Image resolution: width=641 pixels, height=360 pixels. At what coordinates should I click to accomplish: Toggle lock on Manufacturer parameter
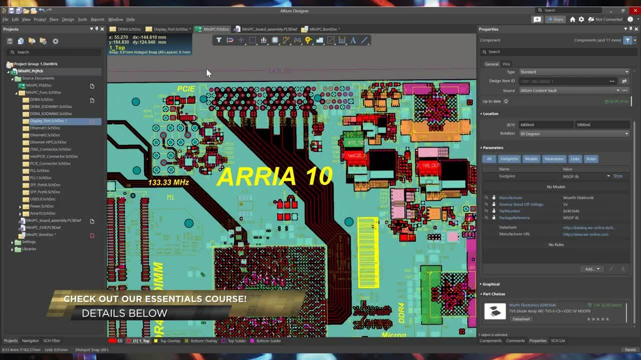point(493,197)
